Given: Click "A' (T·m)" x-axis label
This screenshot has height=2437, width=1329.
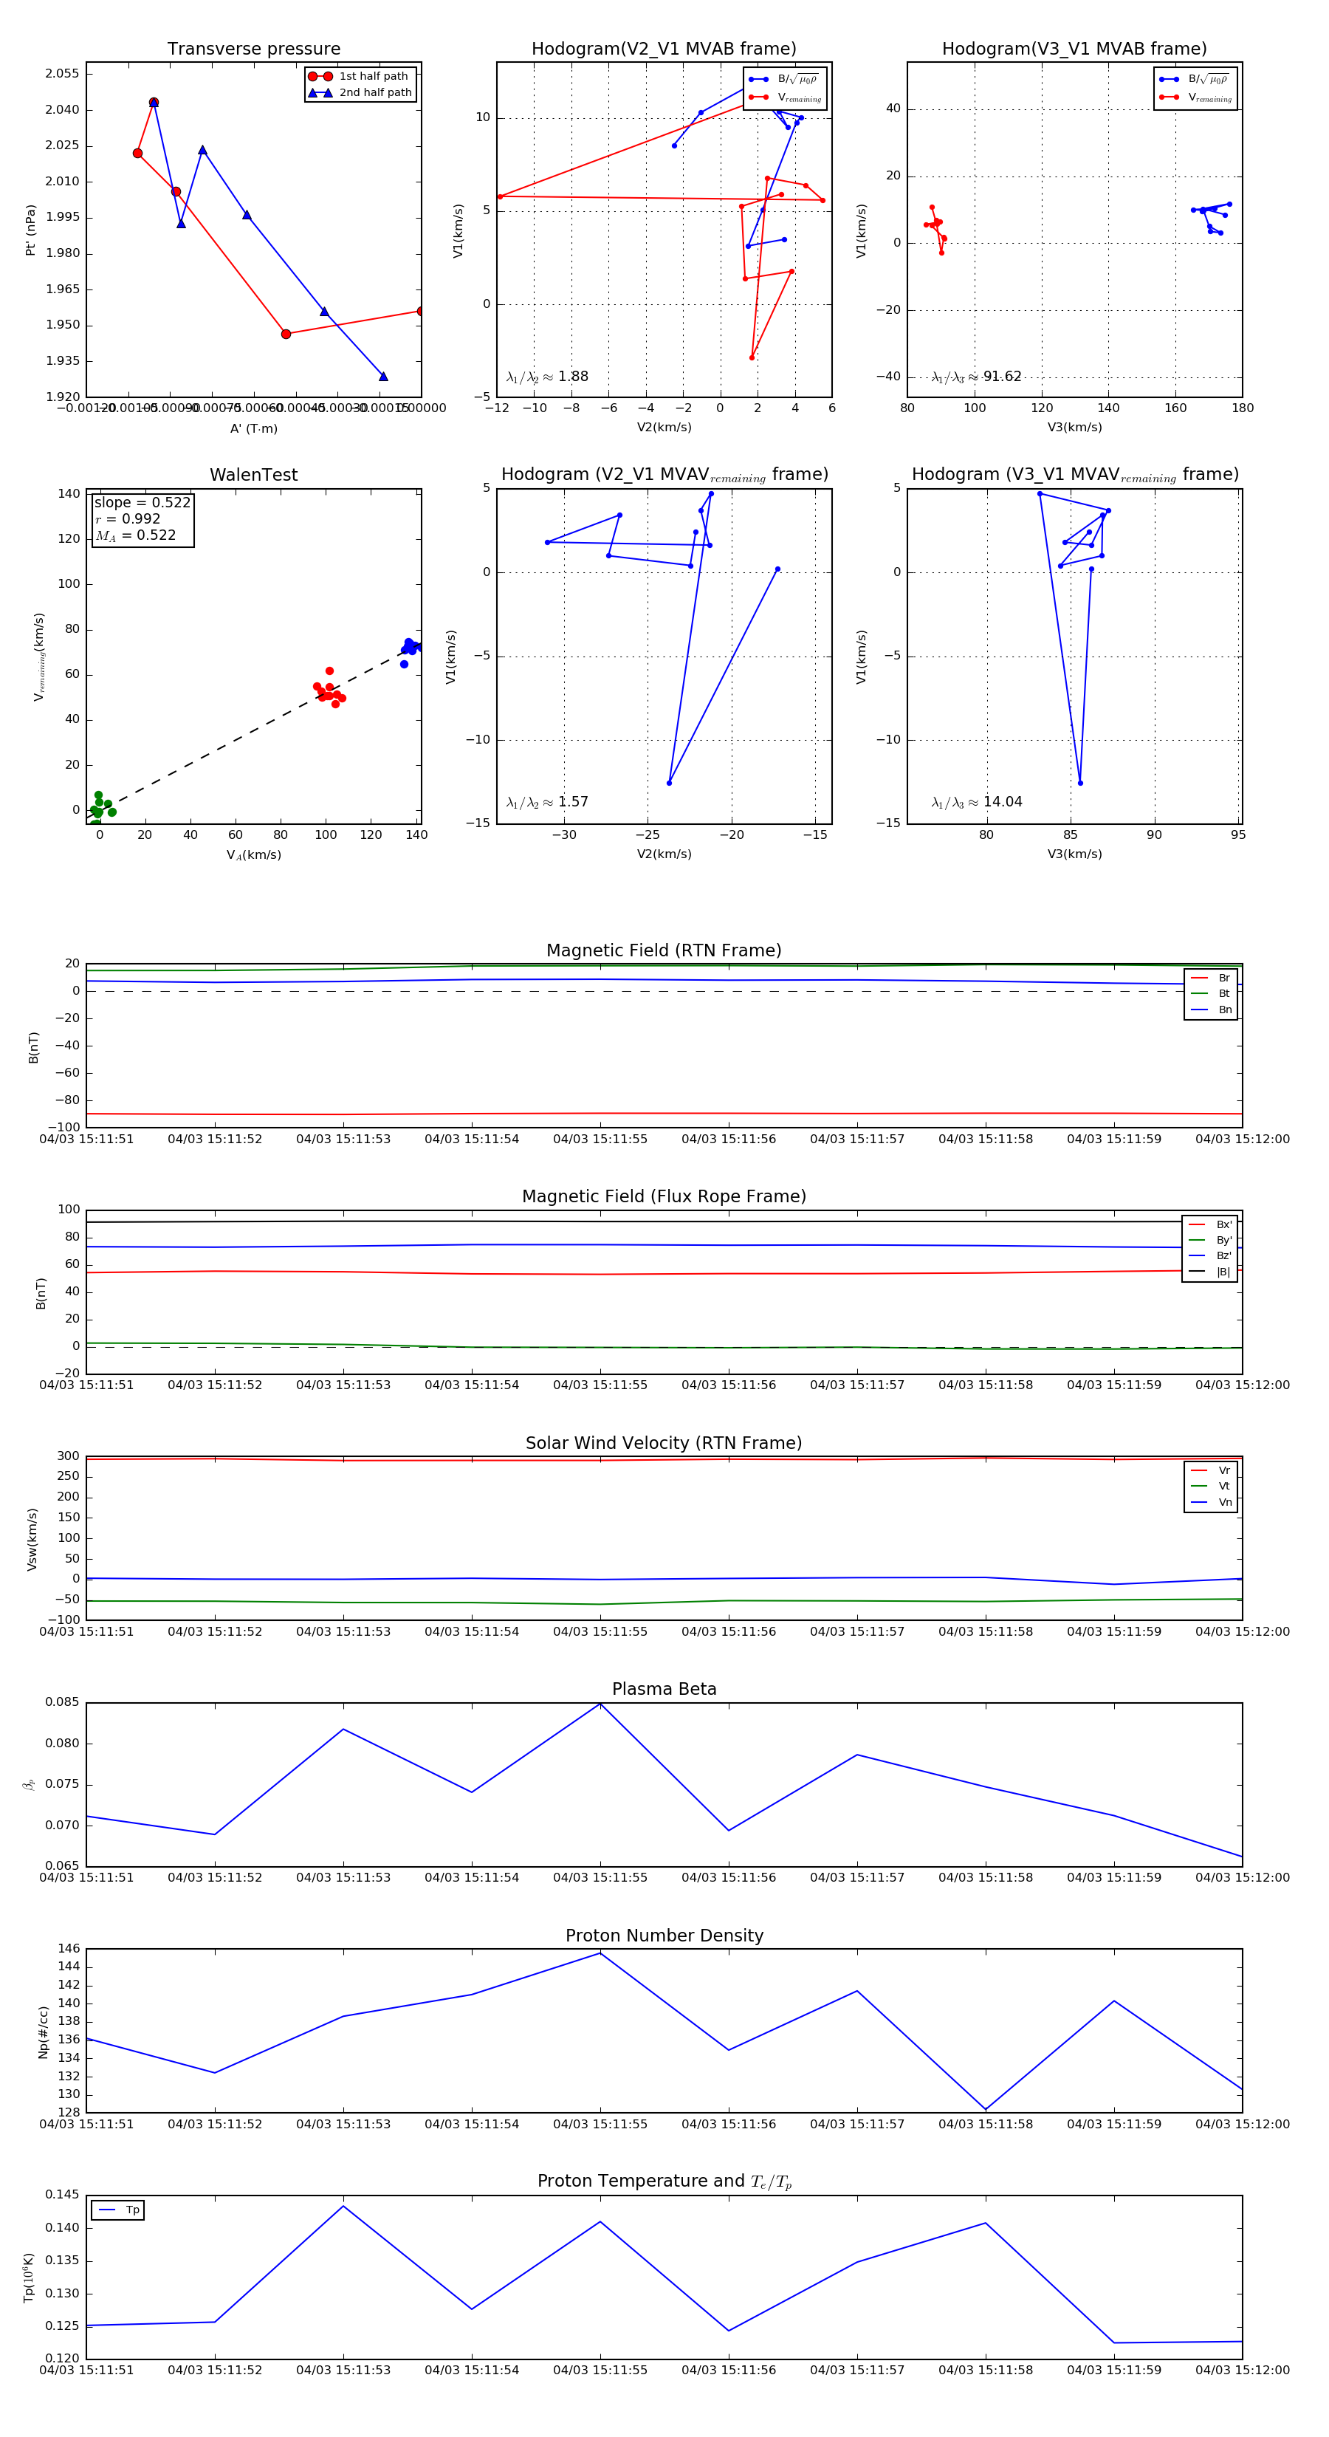Looking at the screenshot, I should click(253, 428).
